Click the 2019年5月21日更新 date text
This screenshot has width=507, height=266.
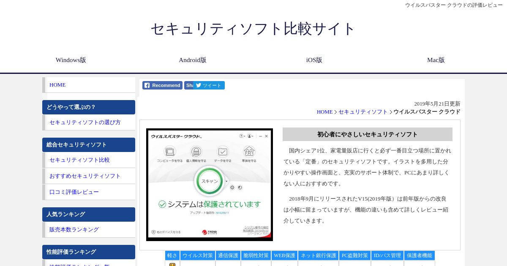[x=437, y=104]
